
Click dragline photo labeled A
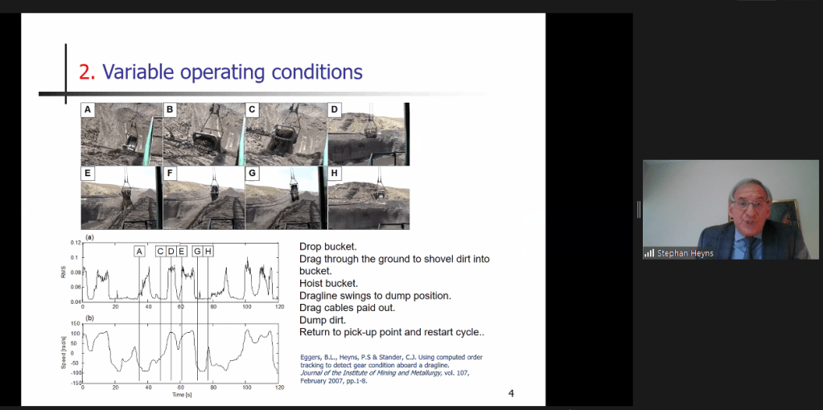[121, 134]
